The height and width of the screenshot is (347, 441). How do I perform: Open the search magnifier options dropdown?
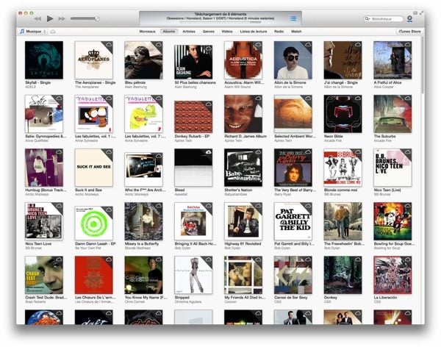(x=368, y=18)
